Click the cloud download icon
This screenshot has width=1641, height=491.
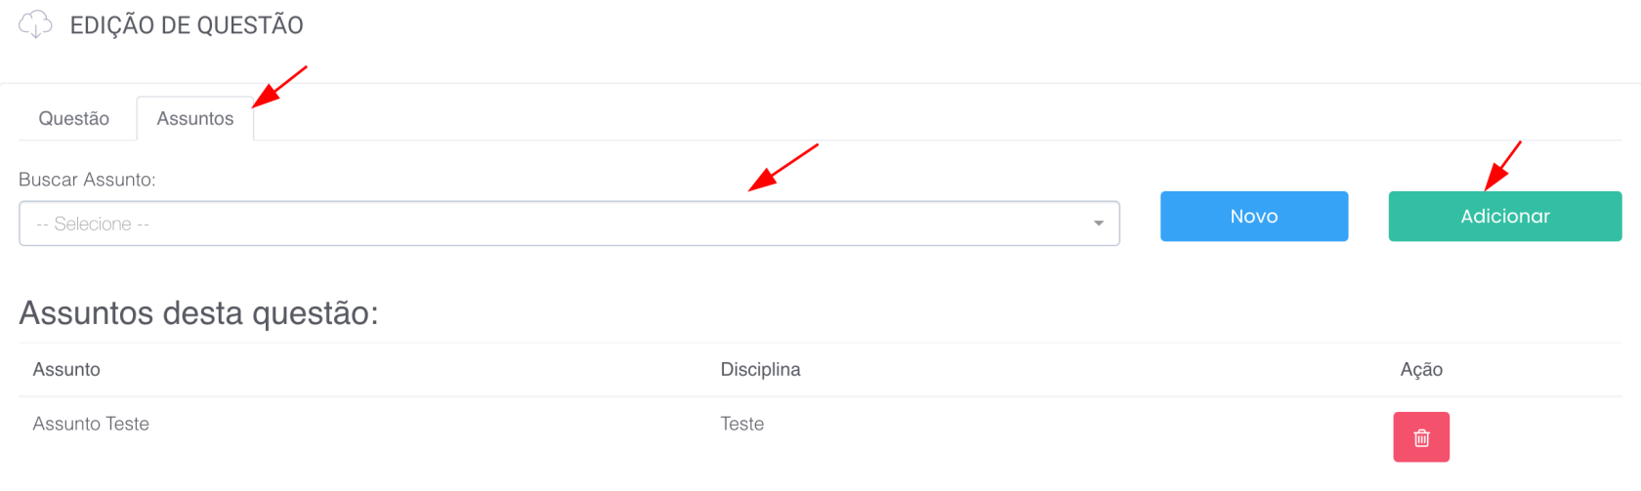pyautogui.click(x=35, y=24)
